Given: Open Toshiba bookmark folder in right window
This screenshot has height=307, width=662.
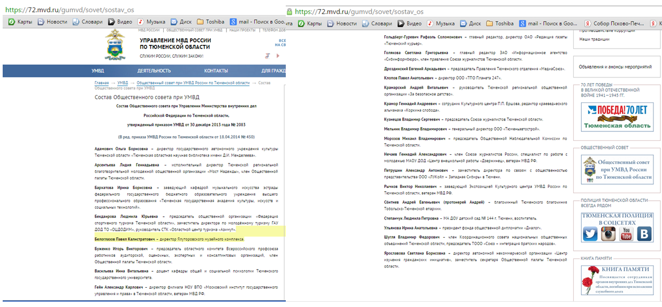Looking at the screenshot, I should (500, 23).
